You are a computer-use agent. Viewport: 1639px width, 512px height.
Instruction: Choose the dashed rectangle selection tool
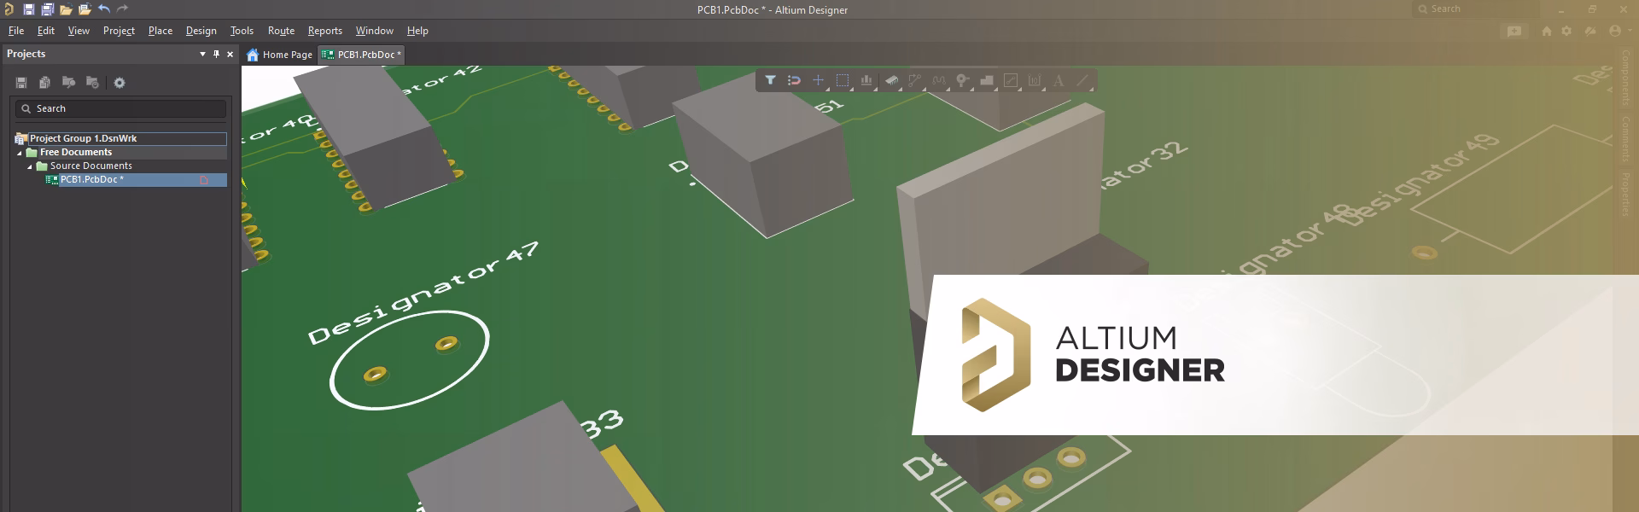coord(843,80)
